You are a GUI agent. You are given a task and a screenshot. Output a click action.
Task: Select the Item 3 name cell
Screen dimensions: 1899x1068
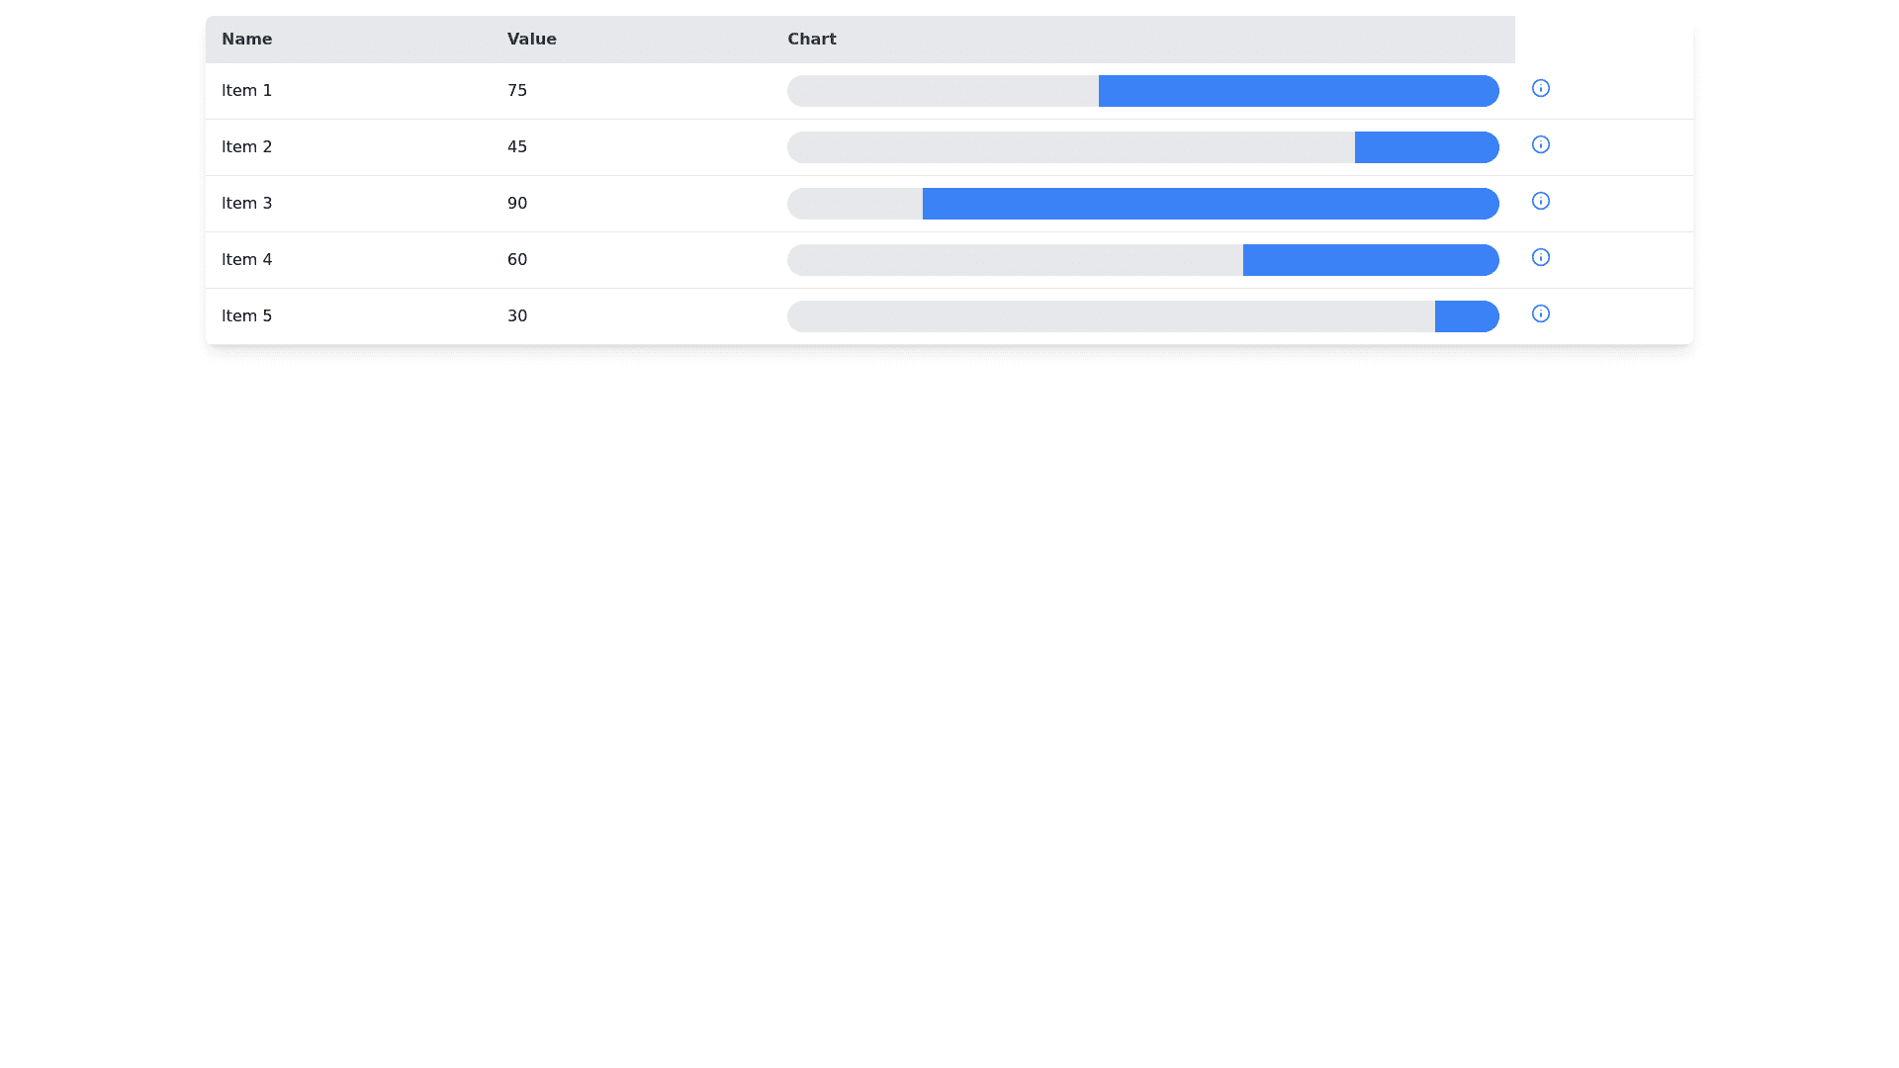[x=246, y=204]
